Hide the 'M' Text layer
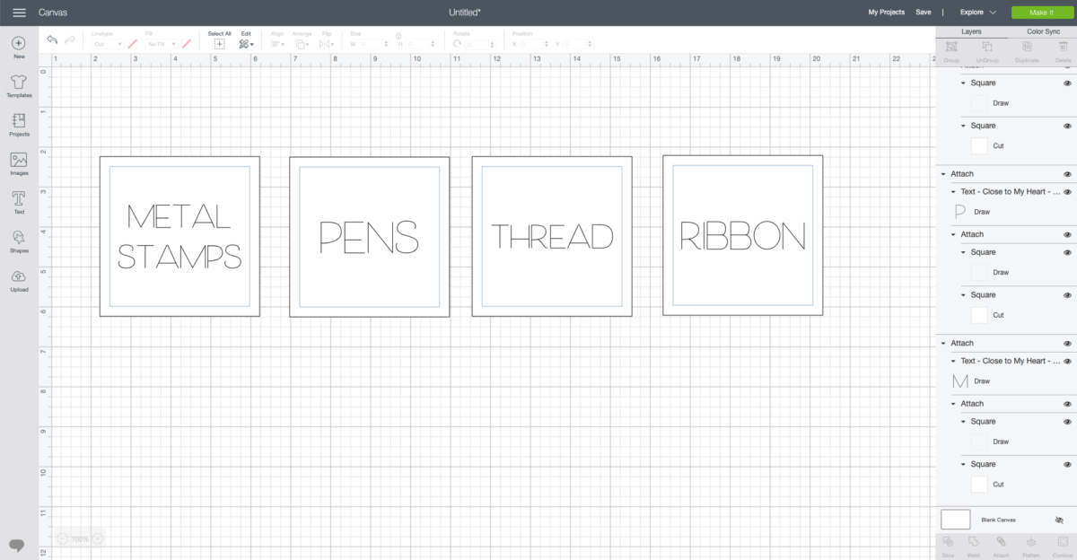The image size is (1077, 560). pyautogui.click(x=1067, y=361)
